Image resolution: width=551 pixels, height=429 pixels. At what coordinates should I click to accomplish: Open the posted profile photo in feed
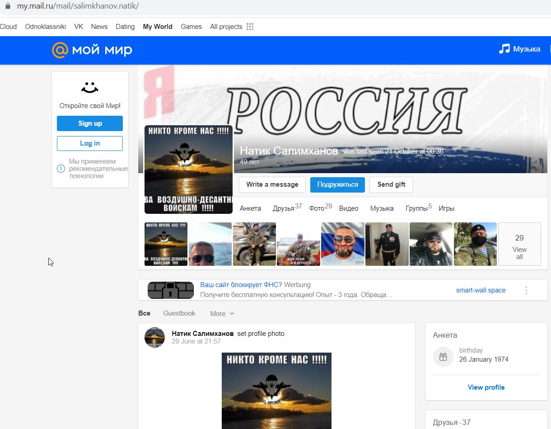276,391
